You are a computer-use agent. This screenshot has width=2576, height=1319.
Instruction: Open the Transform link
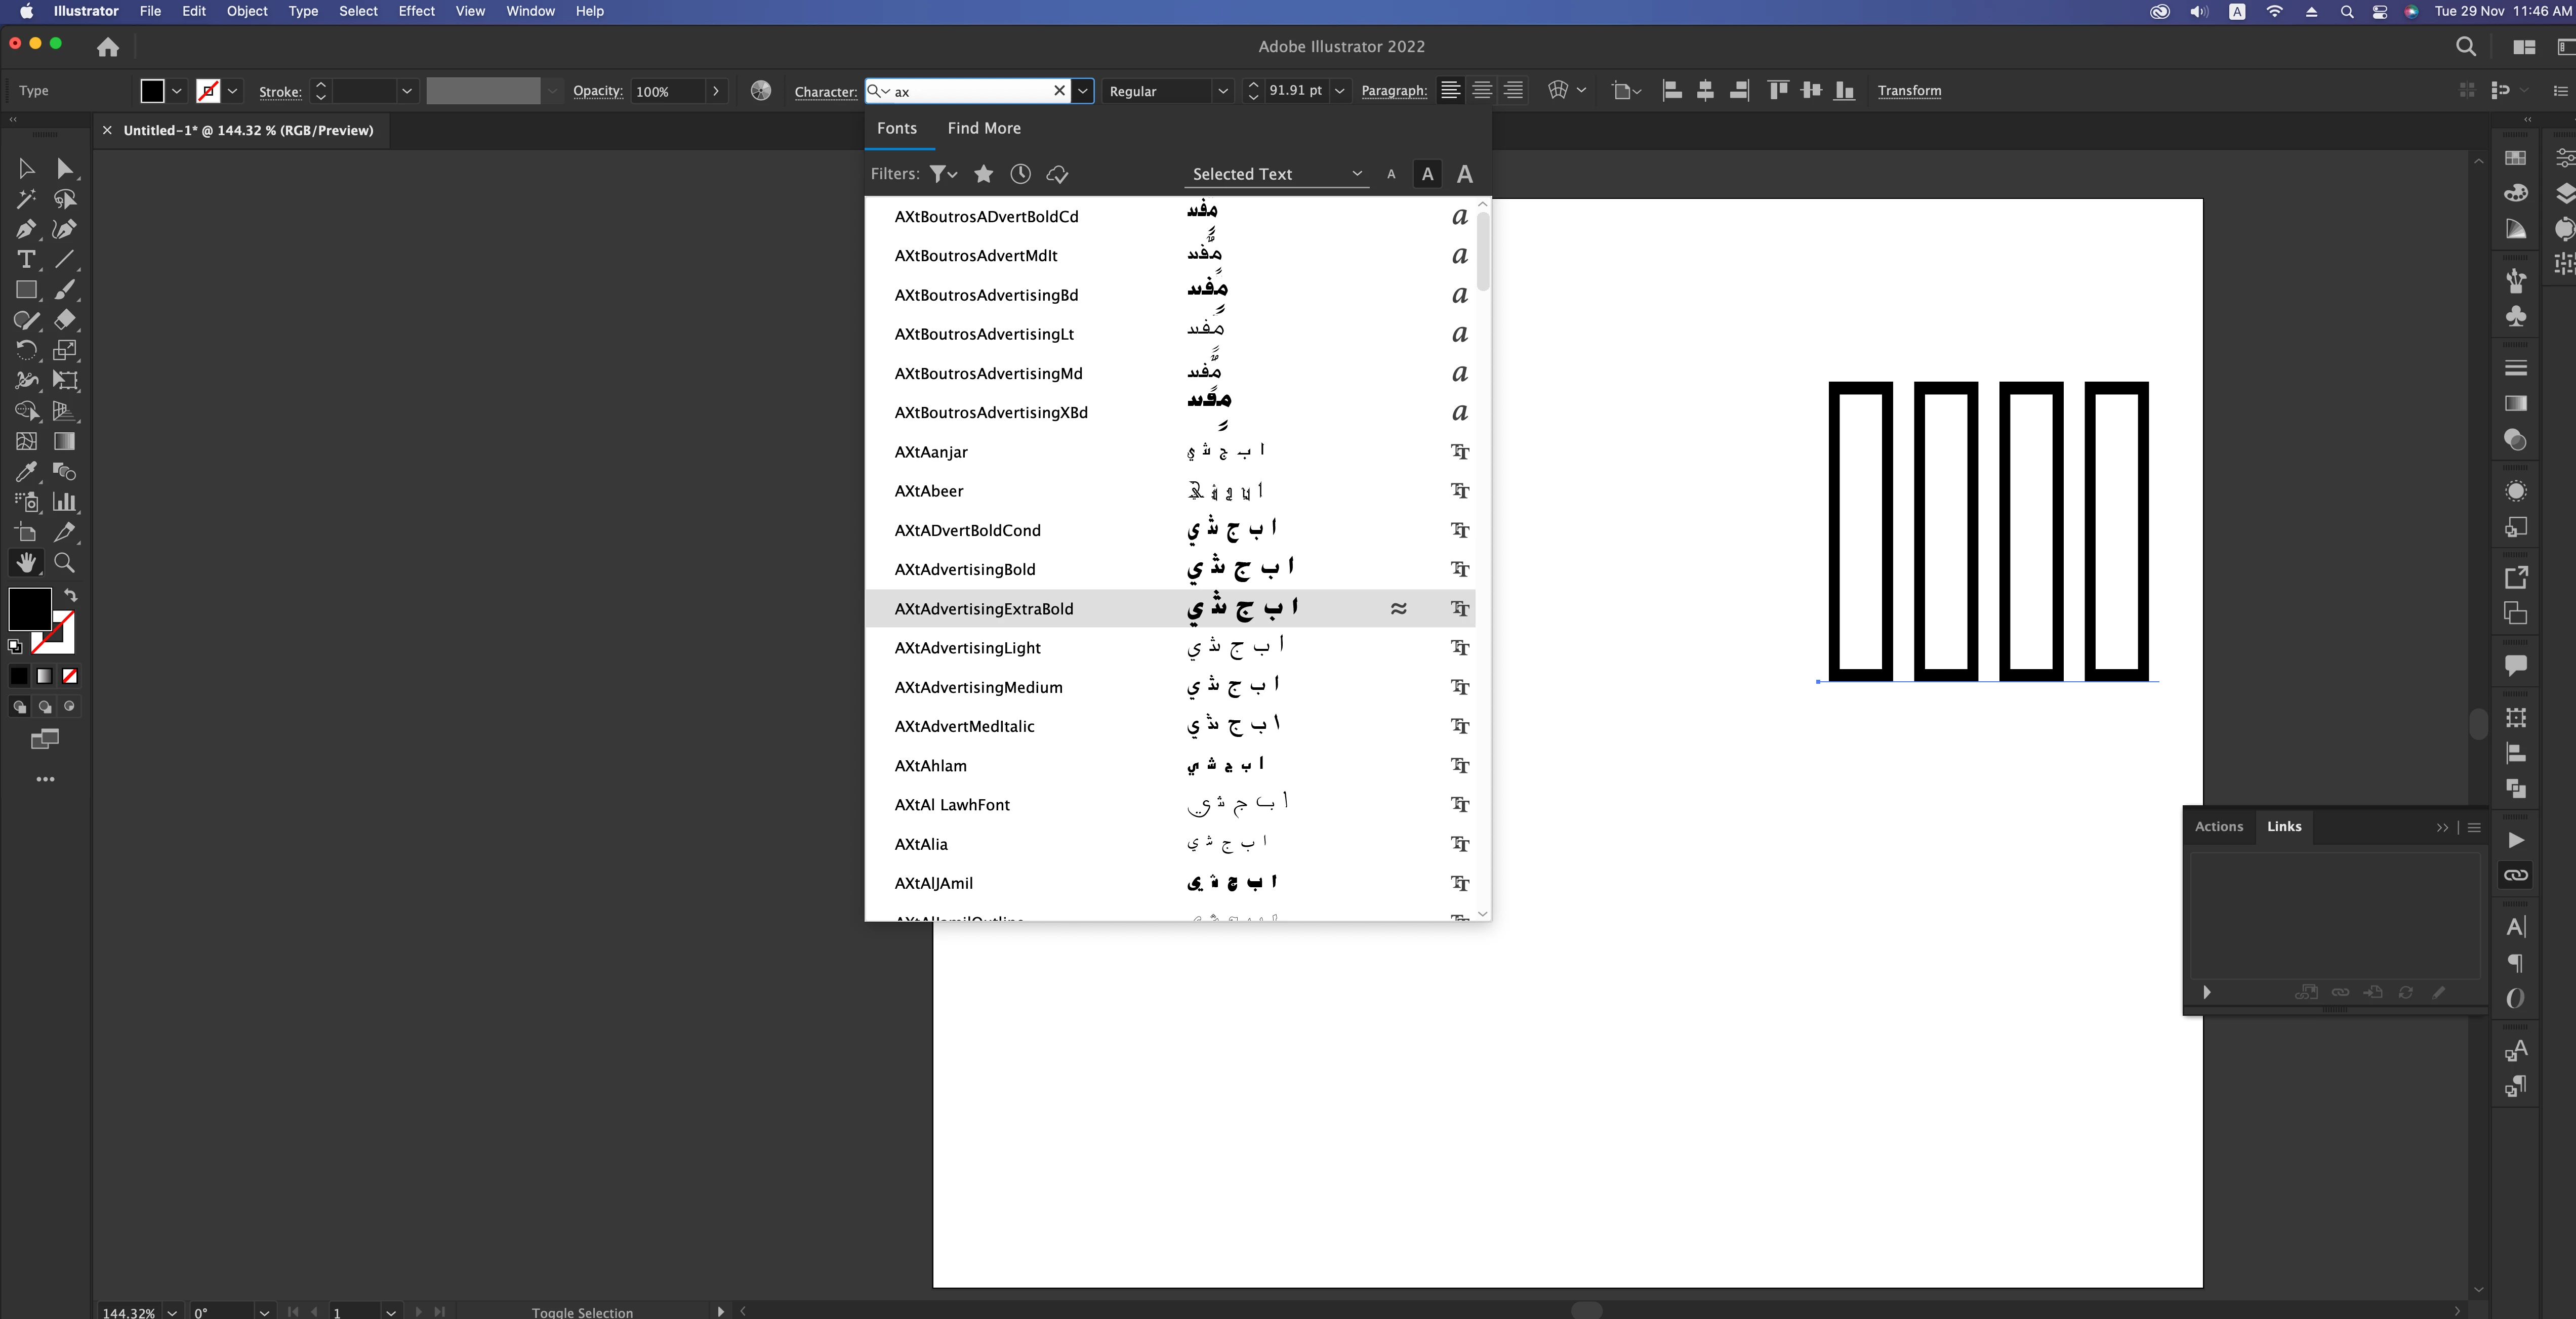pos(1908,91)
